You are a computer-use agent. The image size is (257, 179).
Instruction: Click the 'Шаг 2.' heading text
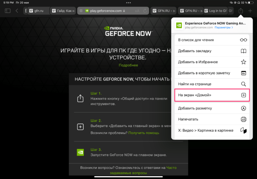(96, 120)
